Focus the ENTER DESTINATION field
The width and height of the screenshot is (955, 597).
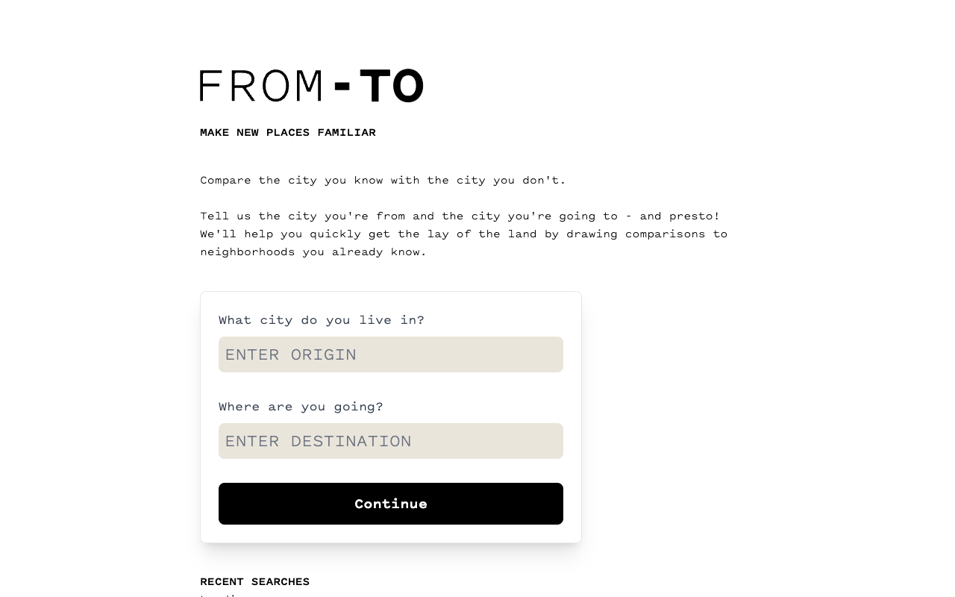pyautogui.click(x=391, y=441)
